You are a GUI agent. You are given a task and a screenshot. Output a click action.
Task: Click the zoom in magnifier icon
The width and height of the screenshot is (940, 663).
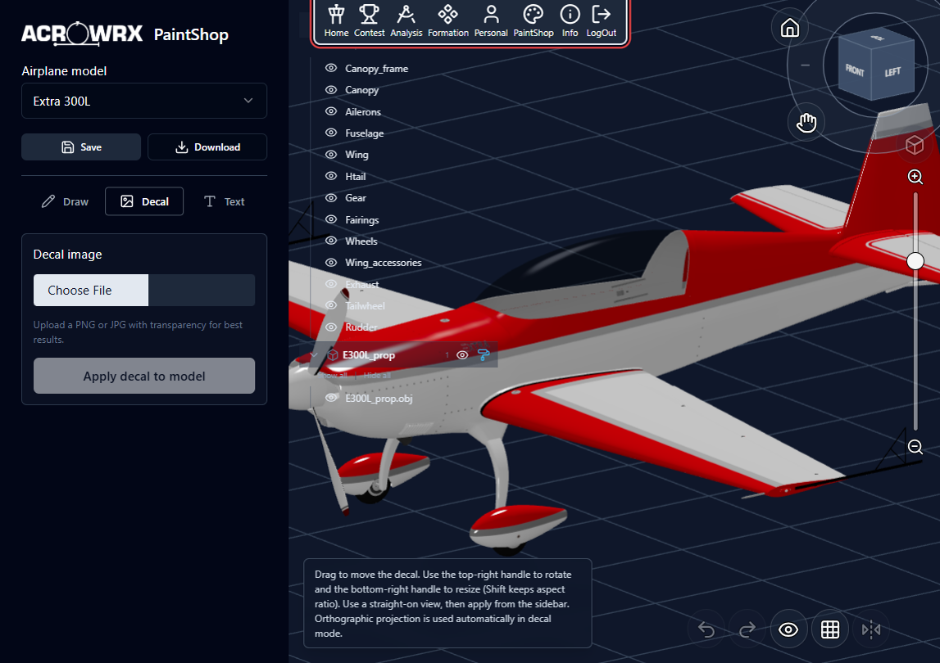915,177
